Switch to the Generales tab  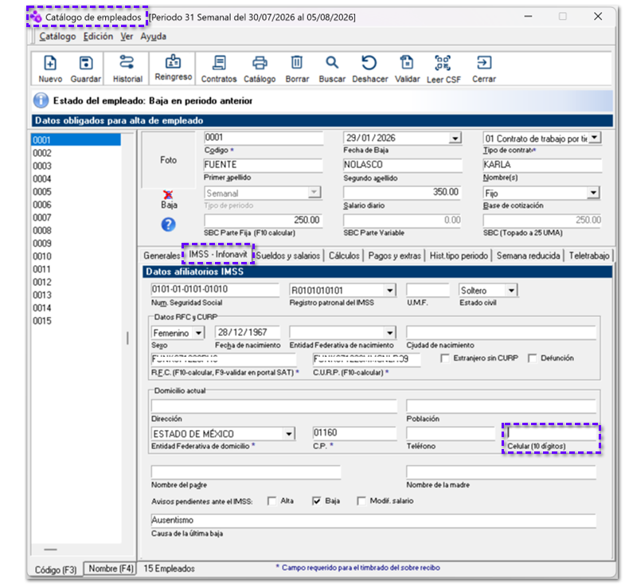coord(162,256)
